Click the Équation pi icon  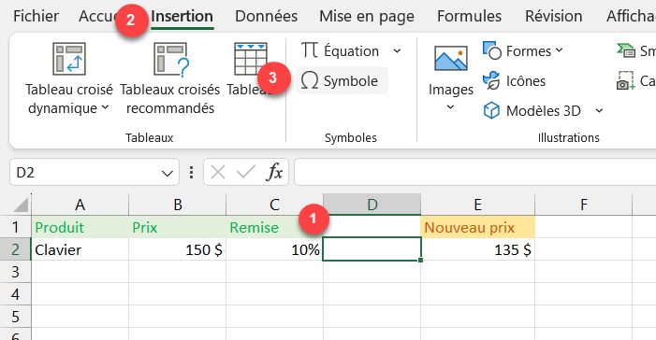click(x=310, y=50)
